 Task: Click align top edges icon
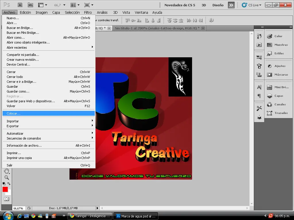[127, 20]
